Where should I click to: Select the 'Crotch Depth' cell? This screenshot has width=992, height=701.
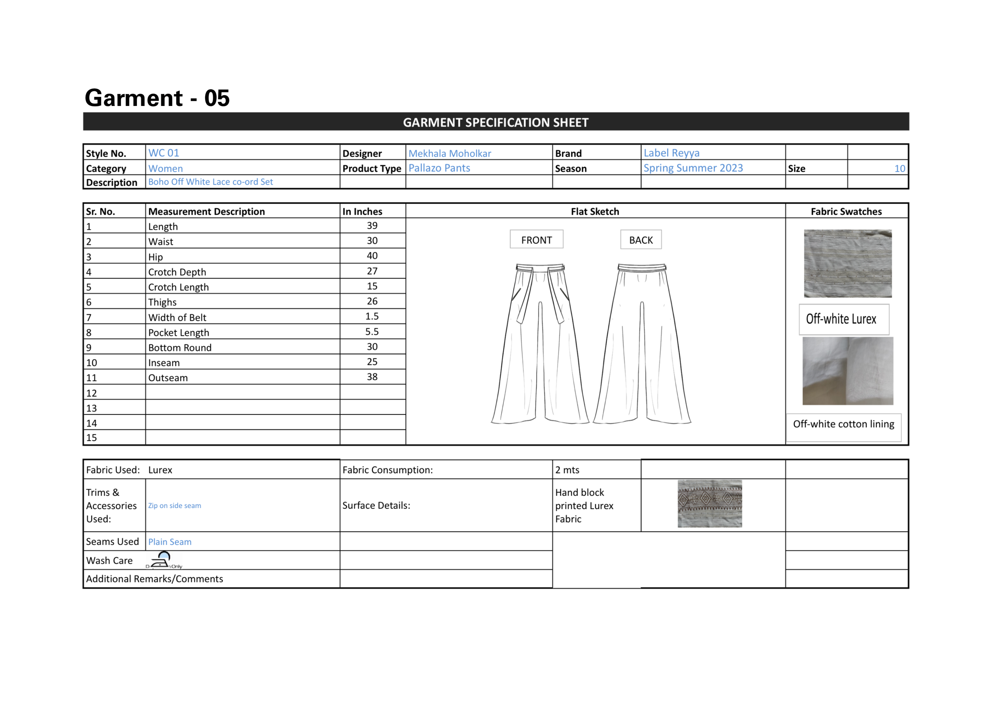click(243, 271)
